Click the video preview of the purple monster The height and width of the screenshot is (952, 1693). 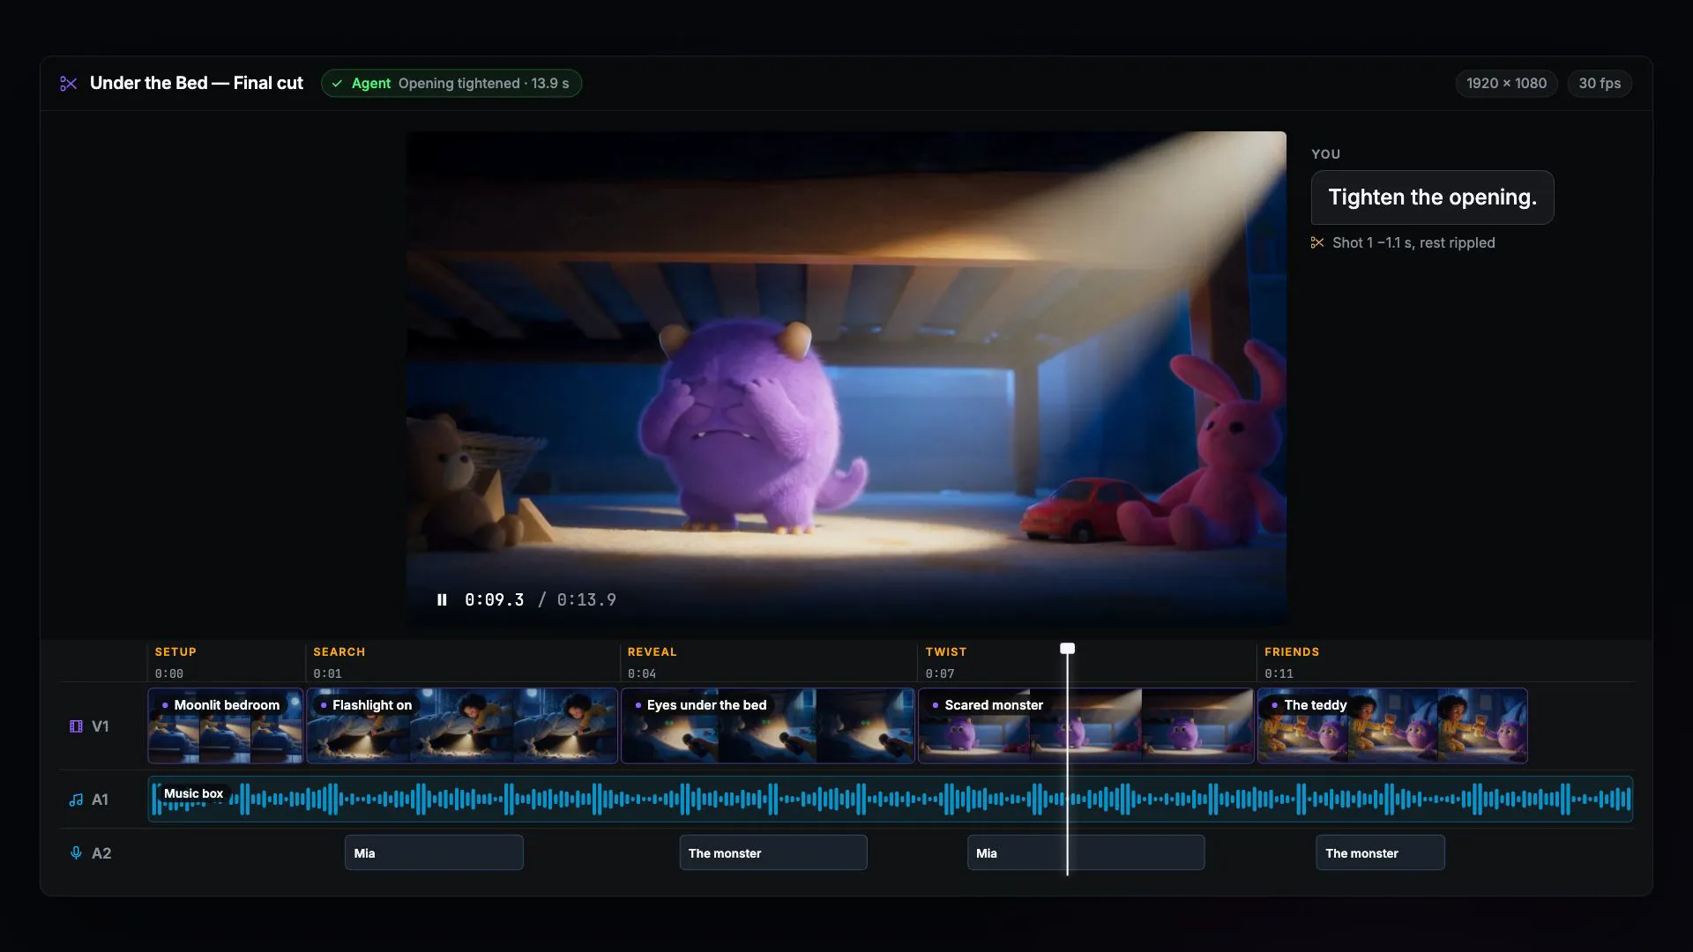846,378
